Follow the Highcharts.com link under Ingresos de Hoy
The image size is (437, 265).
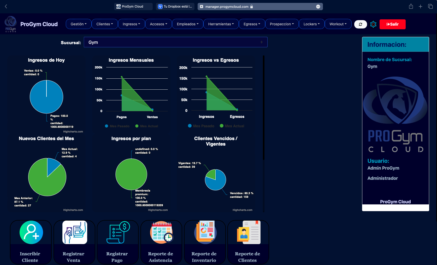(x=73, y=132)
